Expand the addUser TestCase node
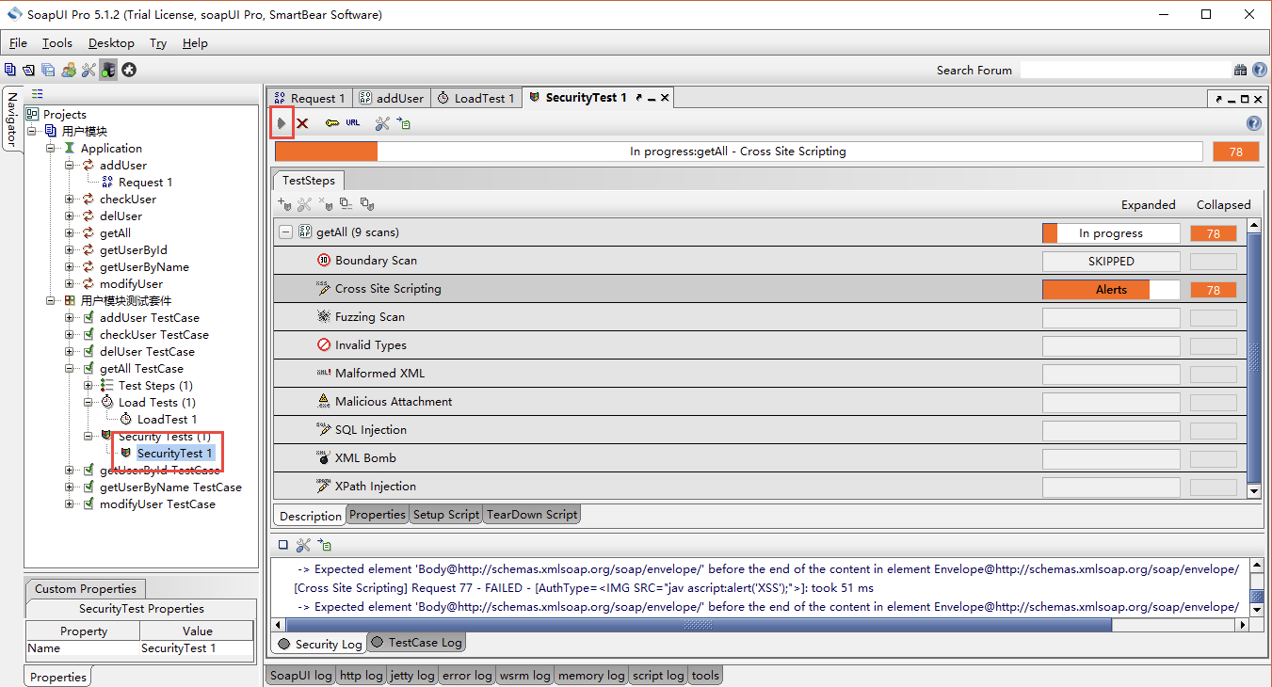 coord(70,318)
